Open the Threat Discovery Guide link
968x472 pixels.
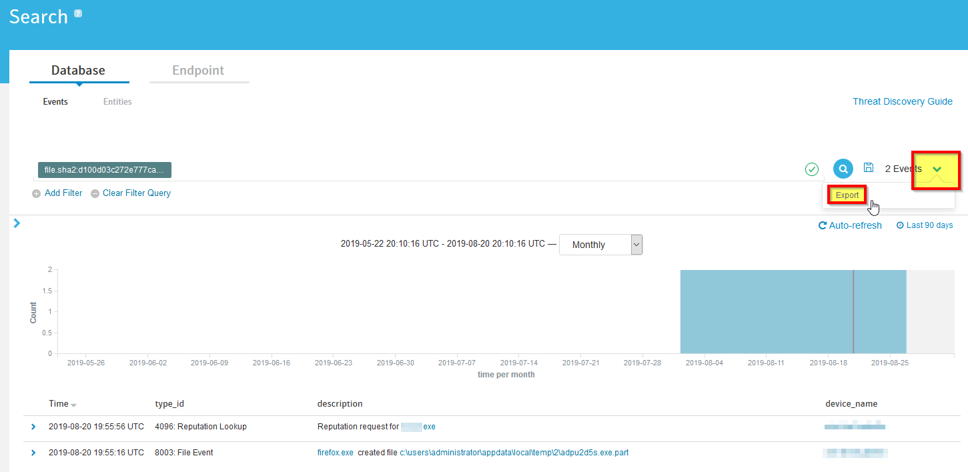coord(902,101)
